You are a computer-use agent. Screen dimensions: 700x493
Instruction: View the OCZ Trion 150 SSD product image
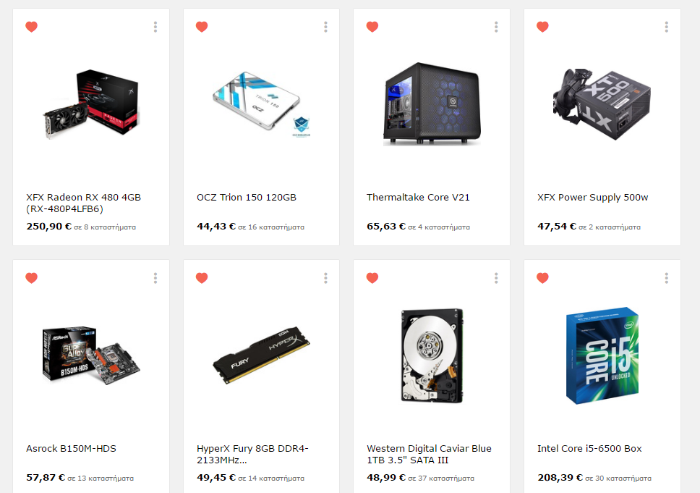pyautogui.click(x=262, y=104)
